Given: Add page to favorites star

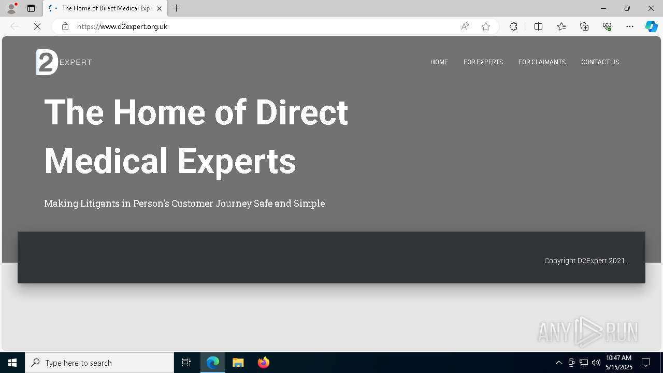Looking at the screenshot, I should [x=486, y=26].
